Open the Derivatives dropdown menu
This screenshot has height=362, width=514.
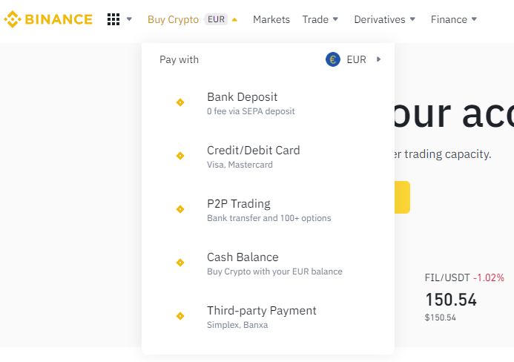385,19
